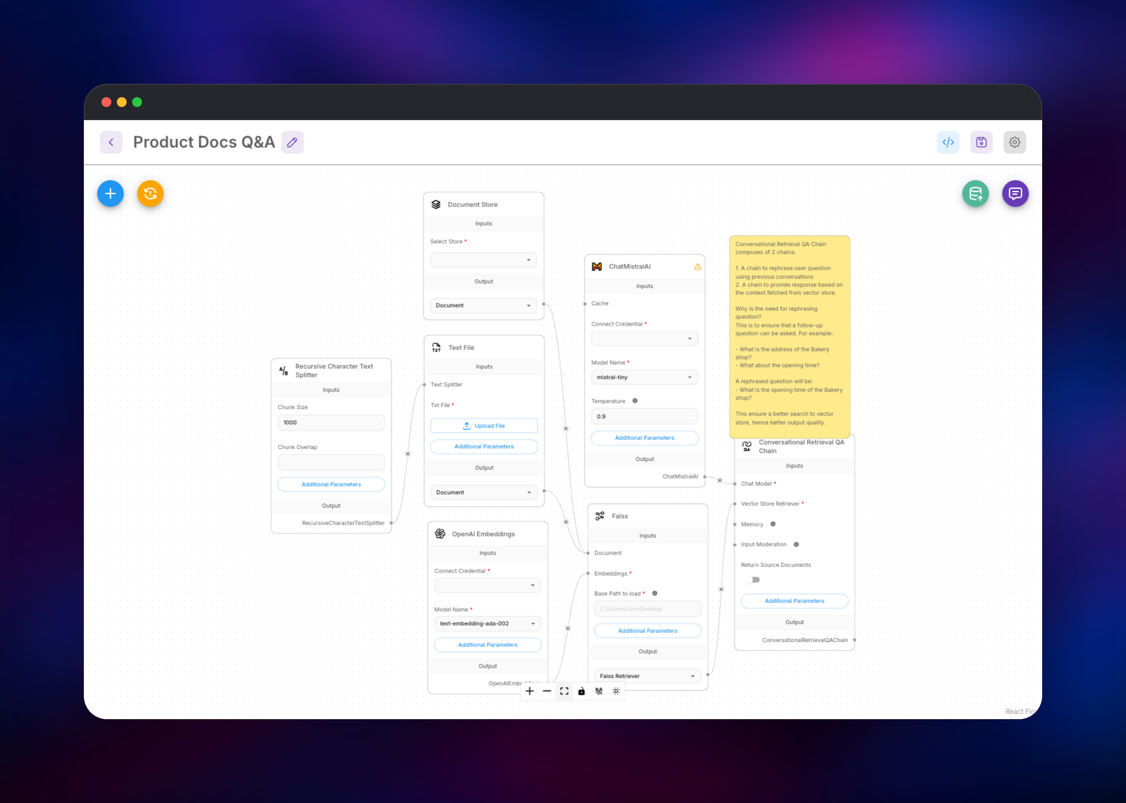Edit the Product Docs Q&A name with pencil icon
The height and width of the screenshot is (803, 1126).
tap(292, 142)
